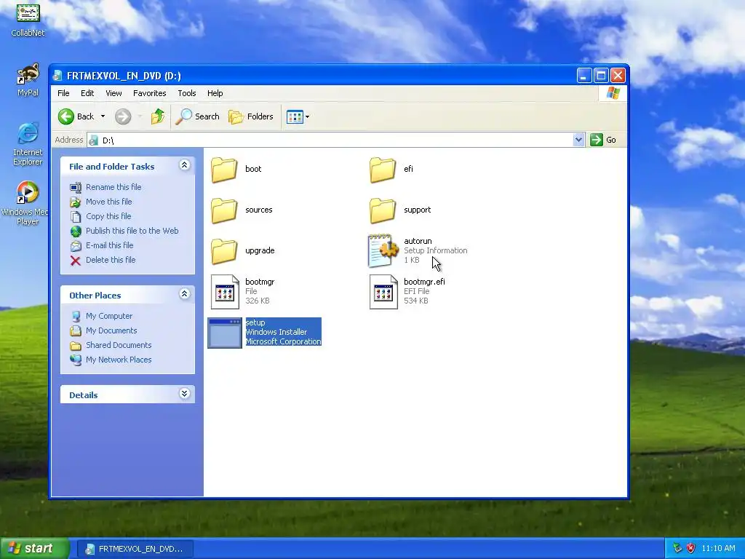Click the Windows flag logo in toolbar
745x559 pixels.
pos(613,93)
